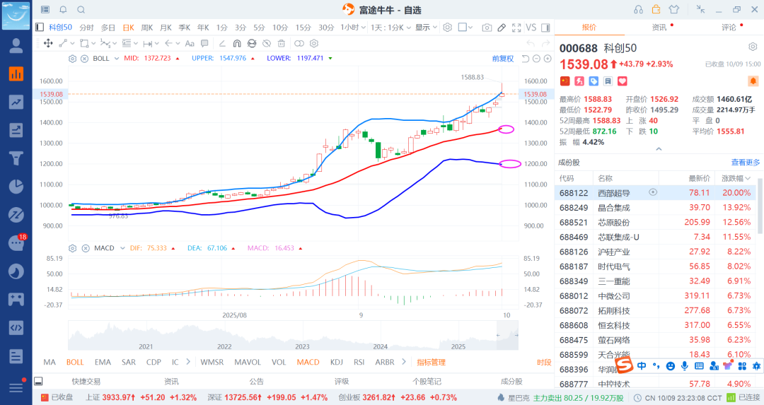Screen dimensions: 764x405
Task: Expand the 1小时 timeframe dropdown
Action: [x=354, y=28]
